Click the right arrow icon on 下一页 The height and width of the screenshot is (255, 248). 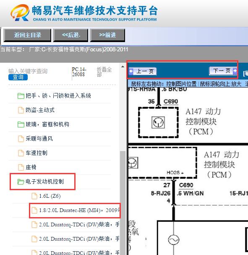point(235,71)
